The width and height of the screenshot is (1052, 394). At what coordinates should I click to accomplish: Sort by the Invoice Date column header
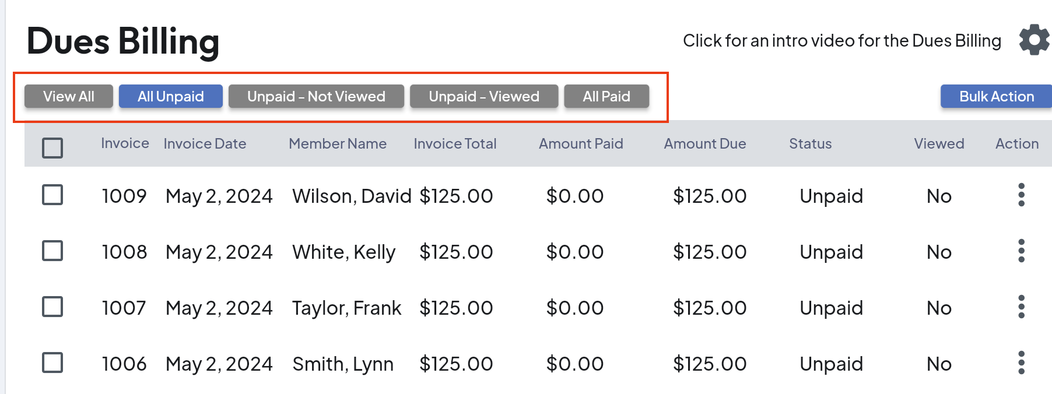pos(205,144)
